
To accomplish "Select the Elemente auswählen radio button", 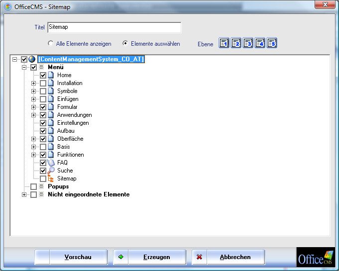I will [x=125, y=43].
